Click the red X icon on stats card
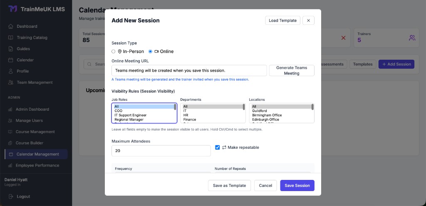 point(343,38)
